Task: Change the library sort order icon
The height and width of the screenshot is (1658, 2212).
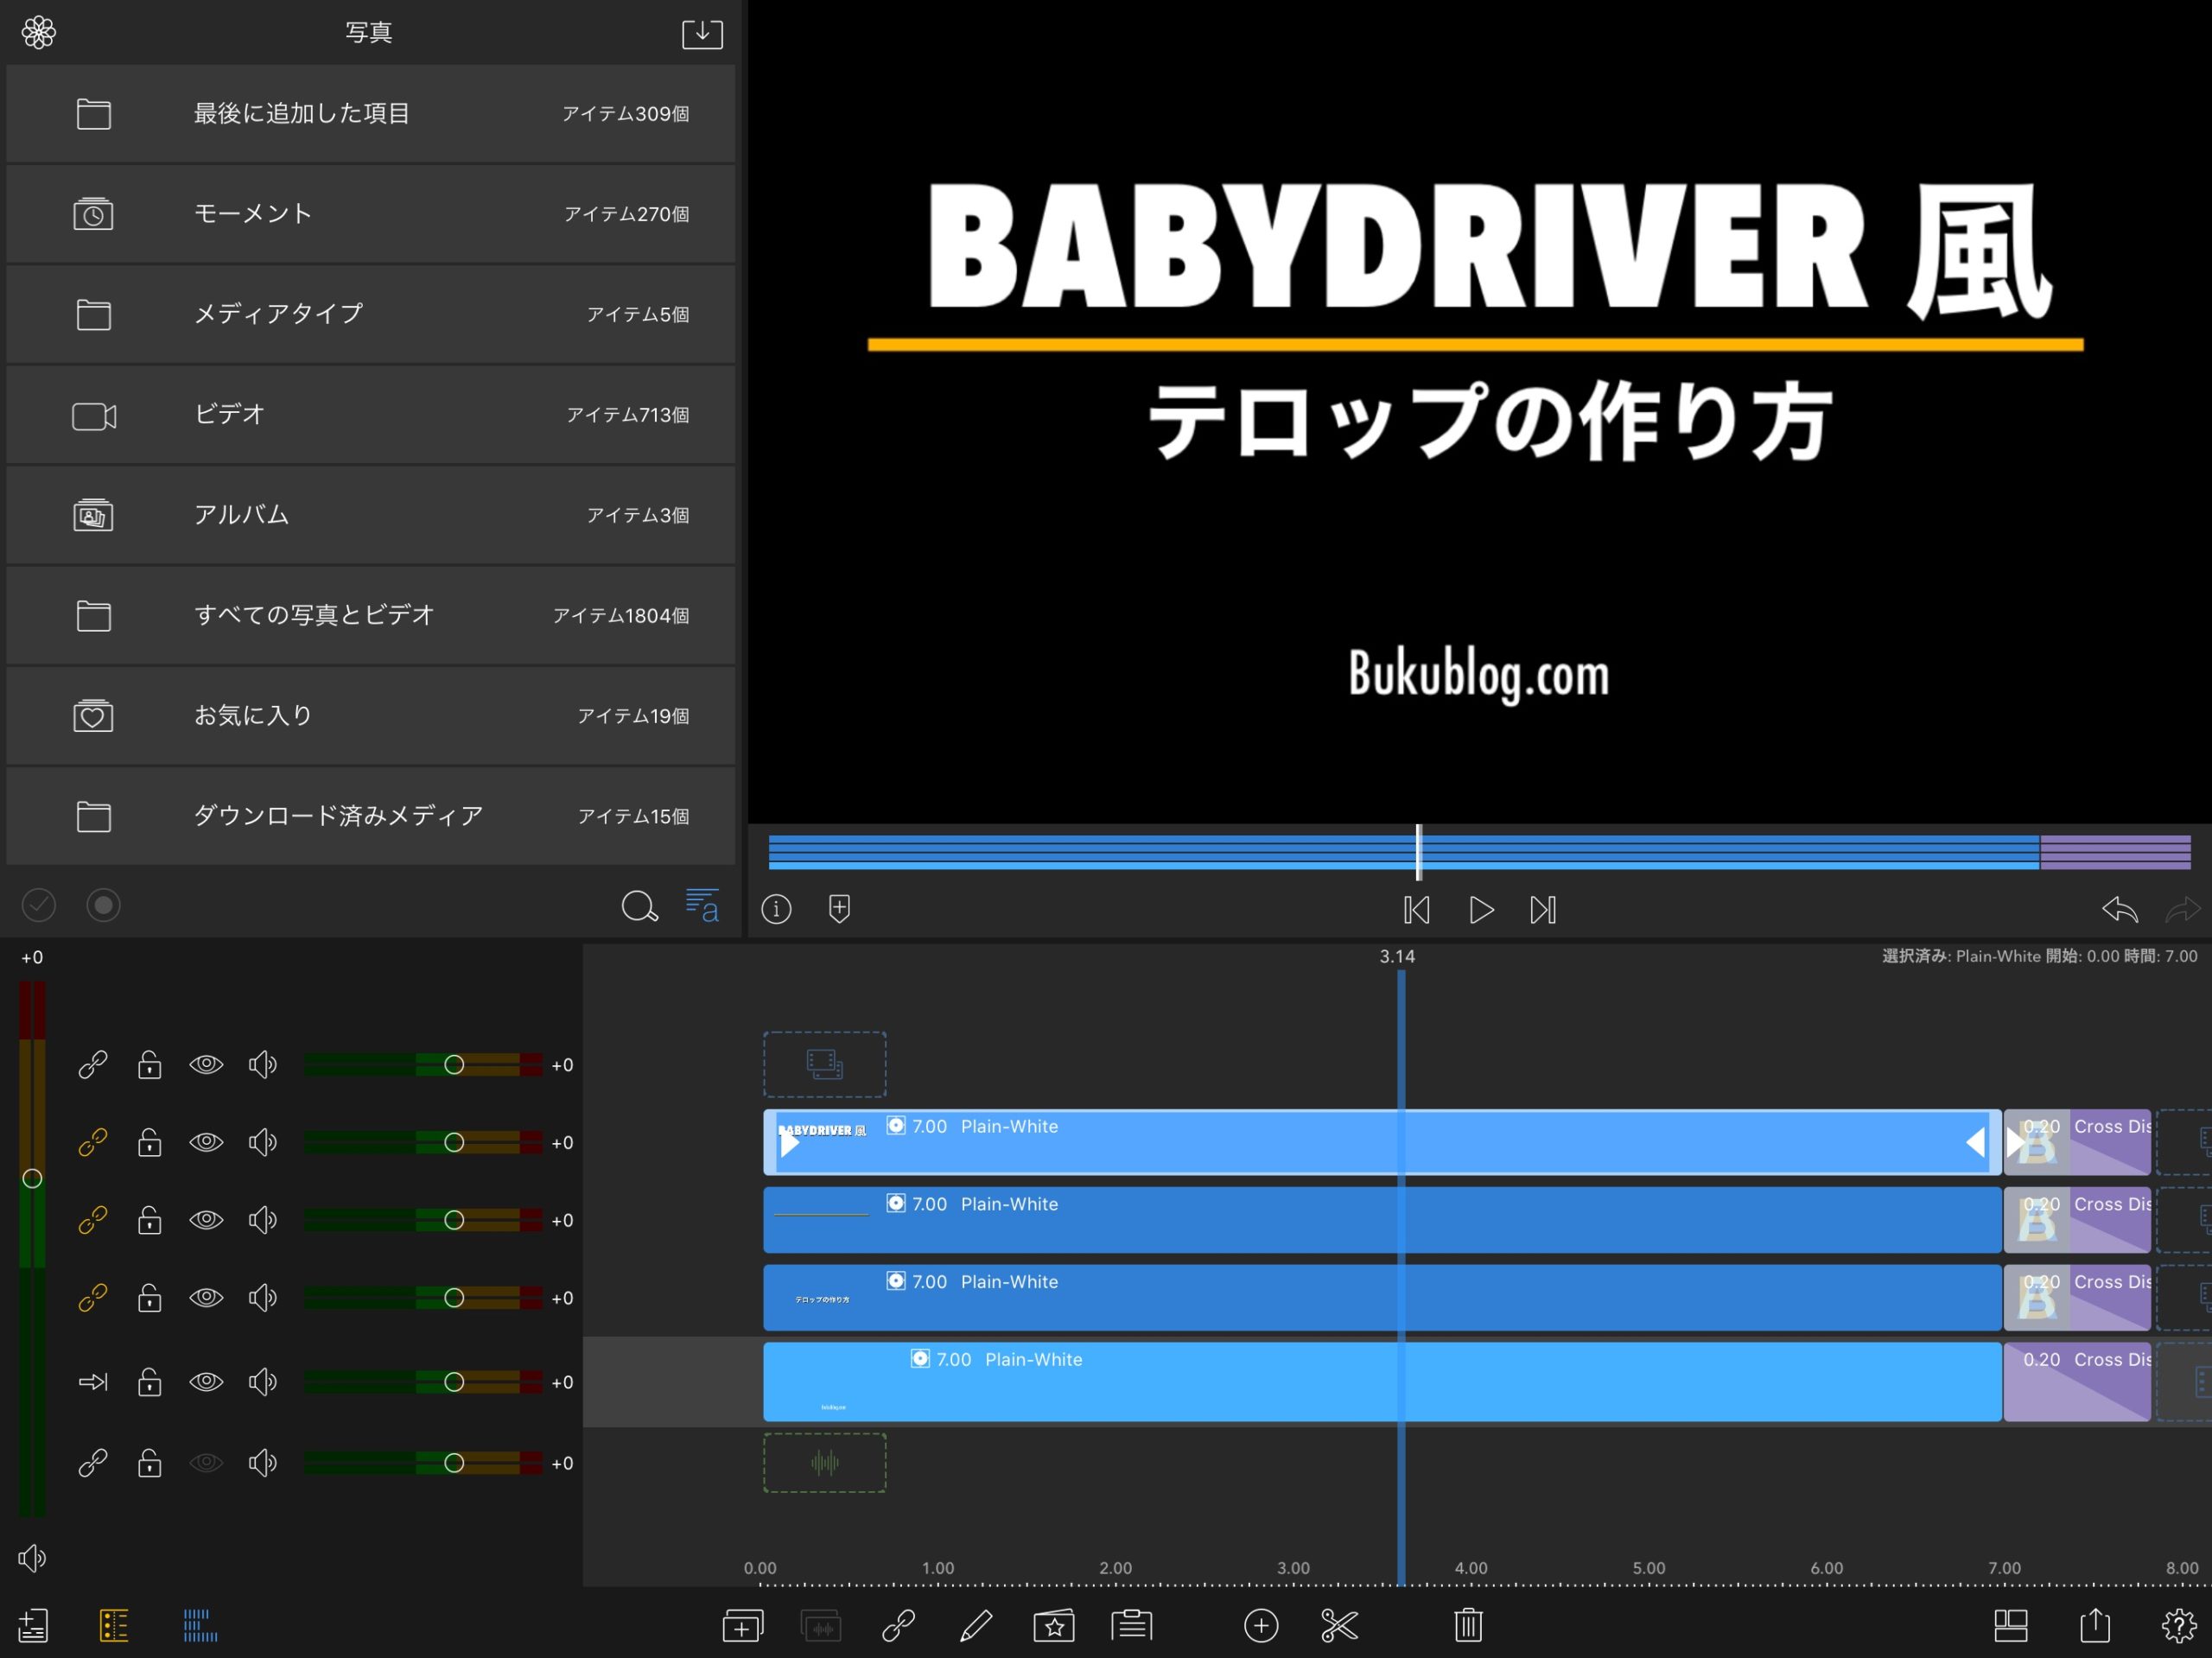Action: [702, 905]
